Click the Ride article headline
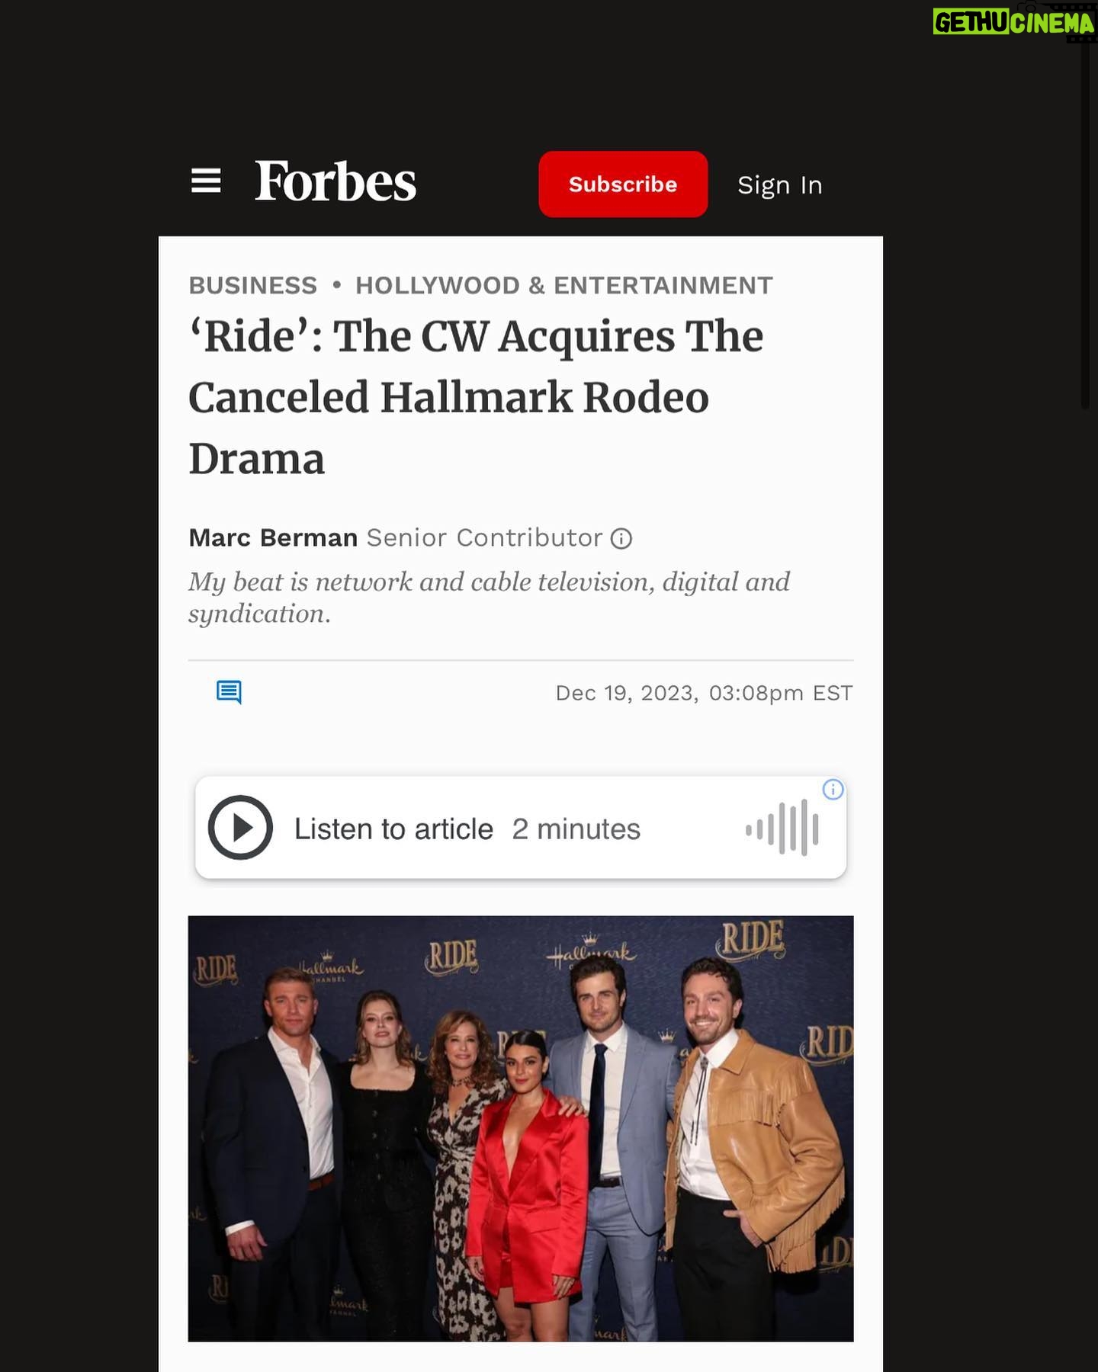This screenshot has width=1098, height=1372. (477, 398)
